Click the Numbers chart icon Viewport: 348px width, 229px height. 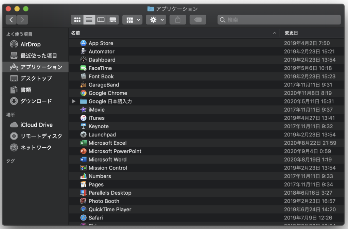83,176
